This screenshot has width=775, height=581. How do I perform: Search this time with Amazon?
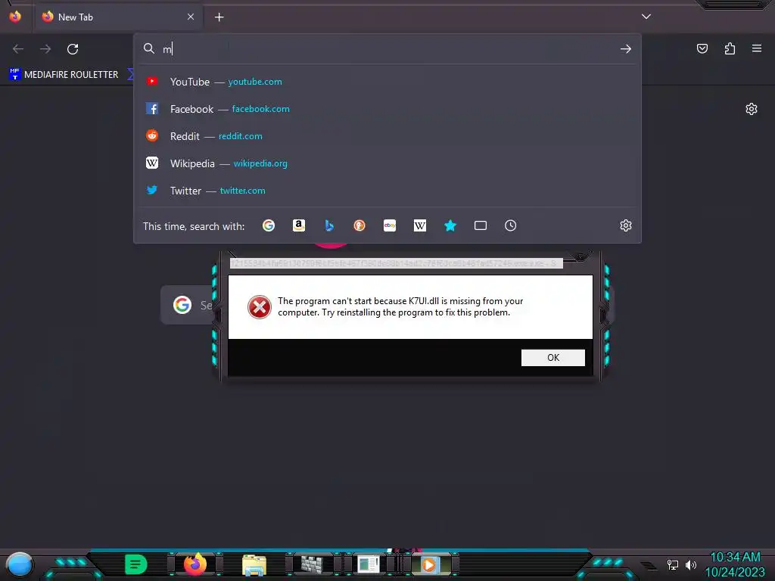(x=298, y=225)
